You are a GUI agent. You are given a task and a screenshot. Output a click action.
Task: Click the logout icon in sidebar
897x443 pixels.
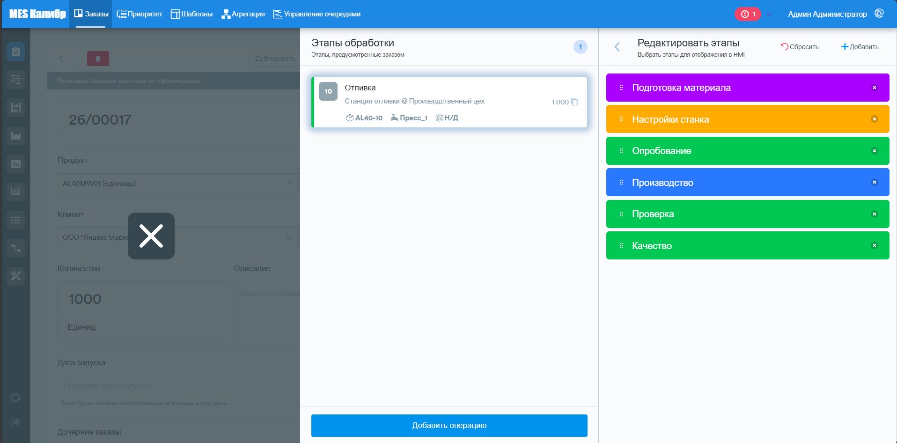coord(15,422)
